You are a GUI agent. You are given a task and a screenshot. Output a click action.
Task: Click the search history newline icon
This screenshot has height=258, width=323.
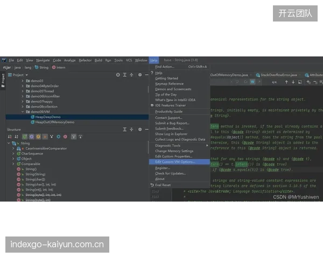(x=237, y=82)
